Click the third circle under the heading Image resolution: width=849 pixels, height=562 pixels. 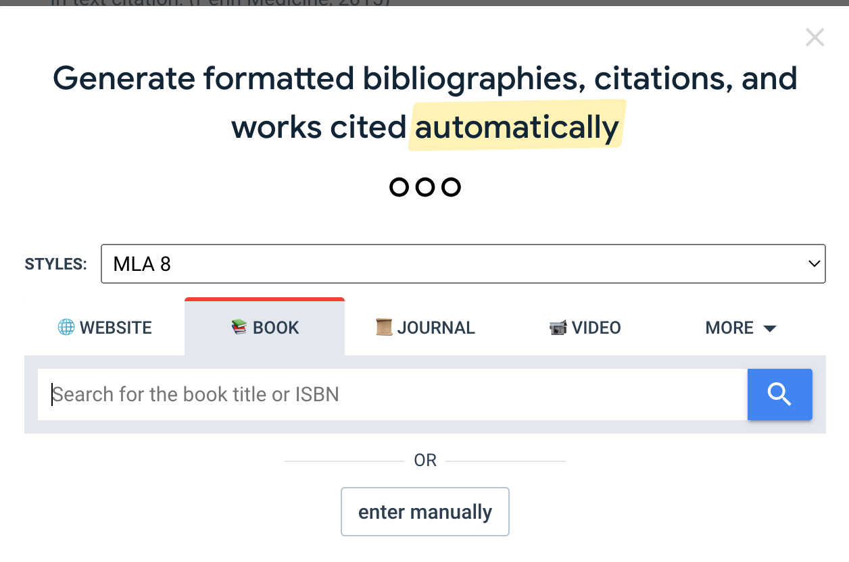coord(451,187)
